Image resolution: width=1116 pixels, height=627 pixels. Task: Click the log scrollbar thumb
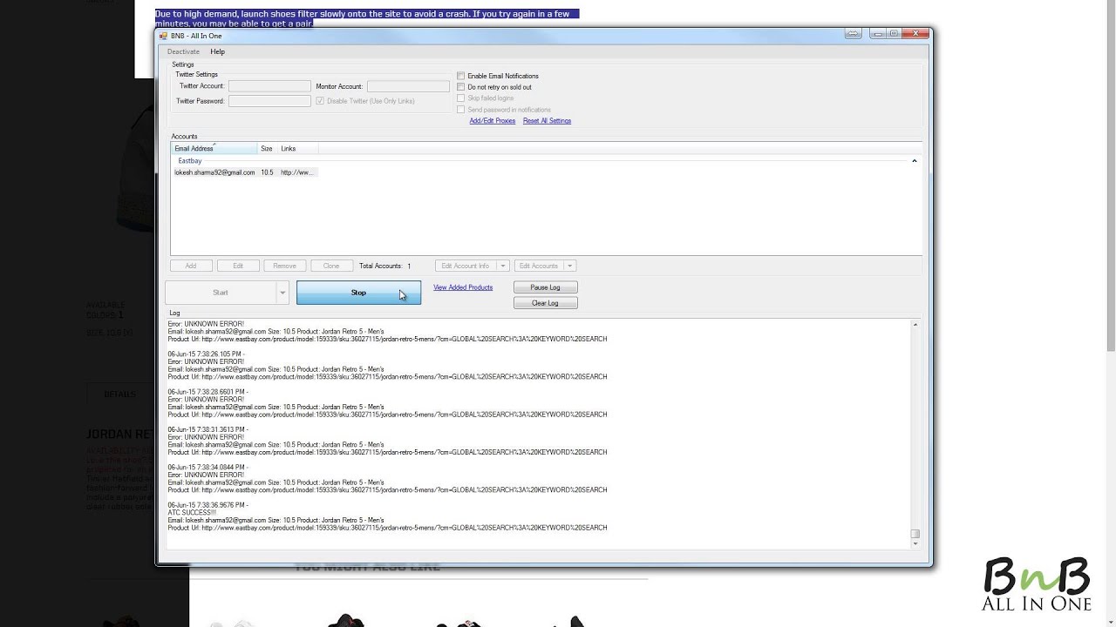[x=915, y=534]
